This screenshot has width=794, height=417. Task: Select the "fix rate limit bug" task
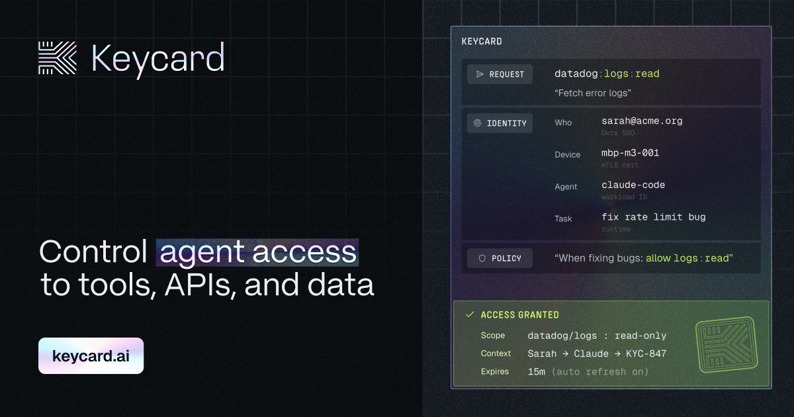[x=653, y=216]
